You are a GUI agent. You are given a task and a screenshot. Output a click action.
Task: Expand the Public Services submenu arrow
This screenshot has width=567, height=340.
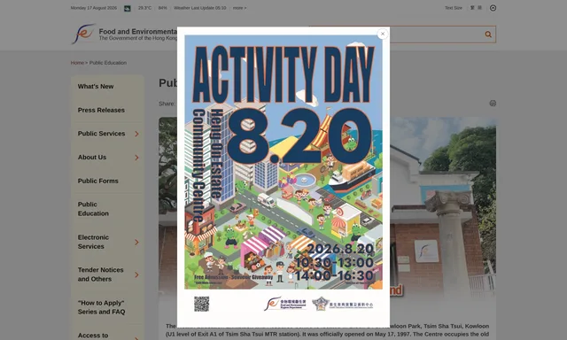[136, 134]
